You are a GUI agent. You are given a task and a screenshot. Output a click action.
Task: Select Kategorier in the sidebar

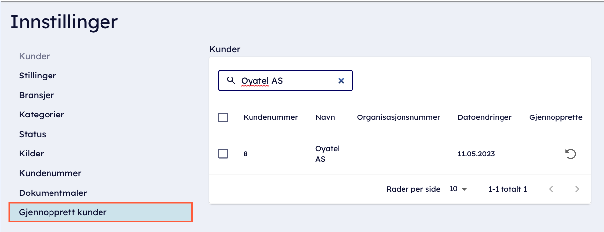coord(42,115)
